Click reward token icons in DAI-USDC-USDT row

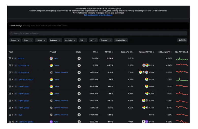(147, 79)
